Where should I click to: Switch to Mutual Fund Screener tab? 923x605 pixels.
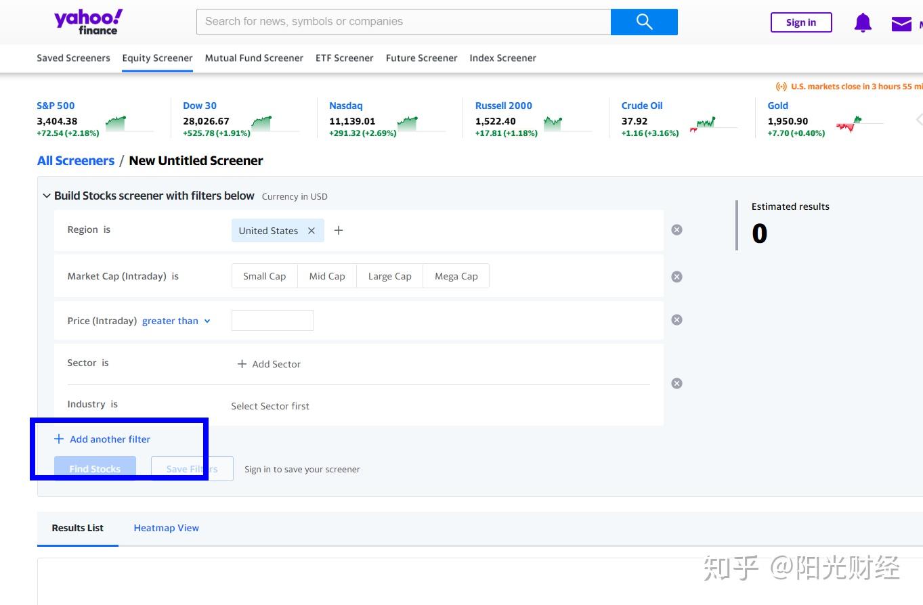[254, 58]
